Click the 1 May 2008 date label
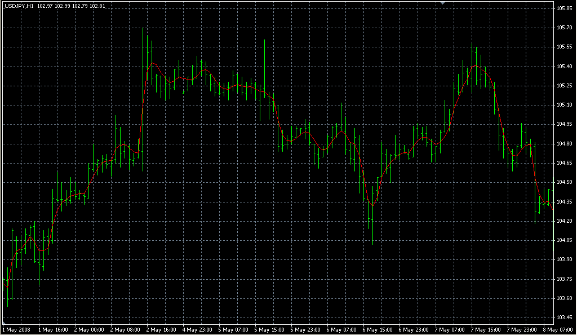This screenshot has height=335, width=577. 16,330
